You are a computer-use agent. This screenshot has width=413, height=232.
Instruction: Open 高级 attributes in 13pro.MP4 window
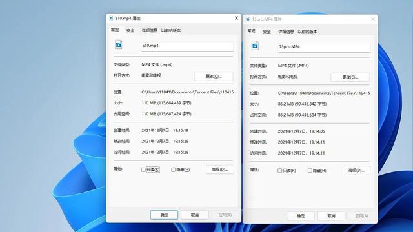[356, 170]
